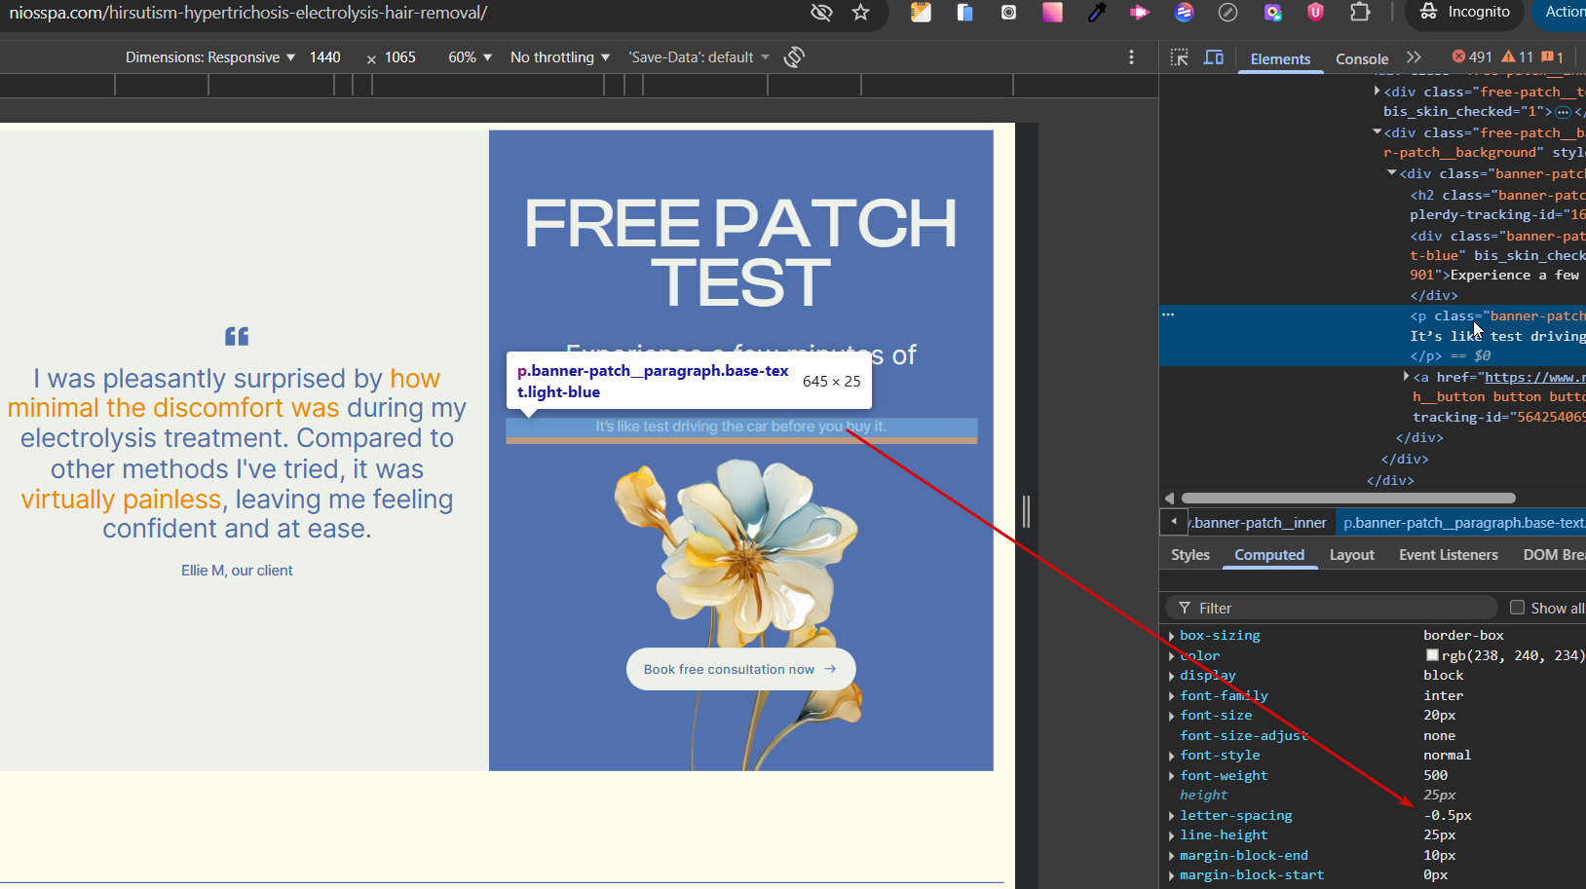This screenshot has height=889, width=1586.
Task: Switch to the Console tab
Action: [x=1361, y=58]
